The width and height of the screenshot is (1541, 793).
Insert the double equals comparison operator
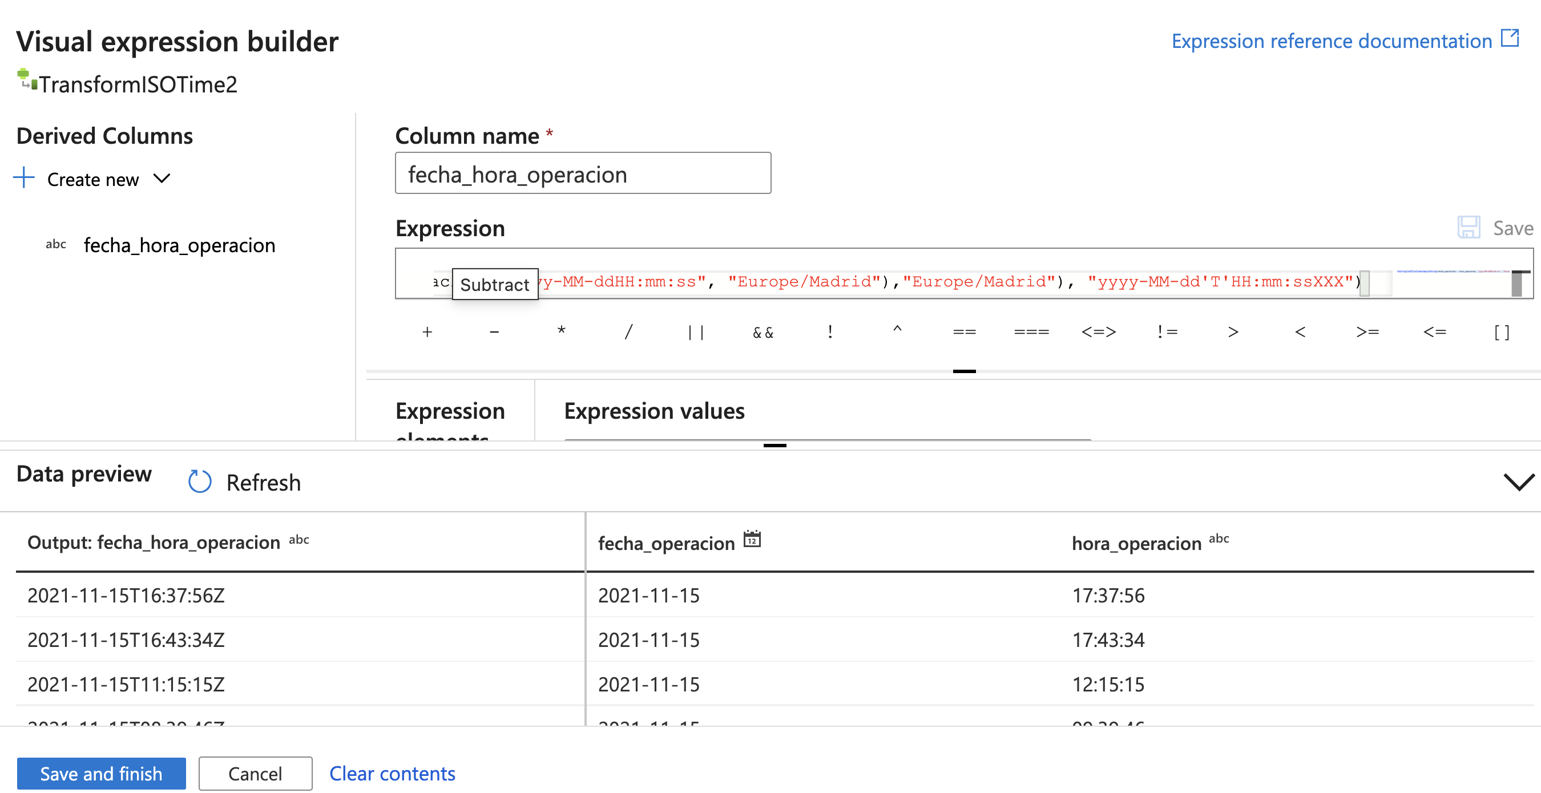pyautogui.click(x=965, y=332)
